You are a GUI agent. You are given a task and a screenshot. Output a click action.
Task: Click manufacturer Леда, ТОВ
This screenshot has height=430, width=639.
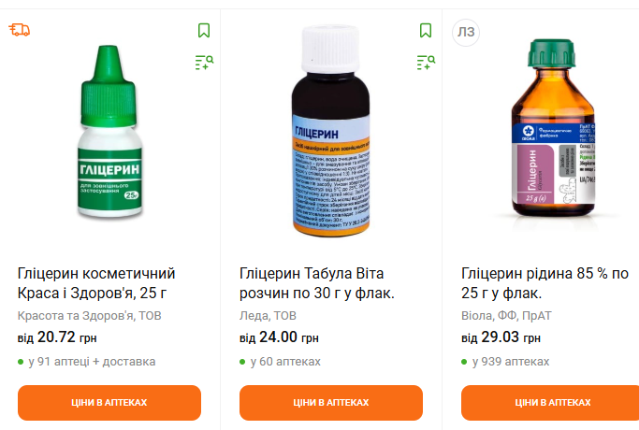click(x=268, y=316)
